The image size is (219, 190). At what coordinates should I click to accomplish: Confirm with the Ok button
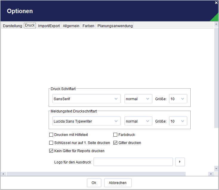pyautogui.click(x=94, y=183)
